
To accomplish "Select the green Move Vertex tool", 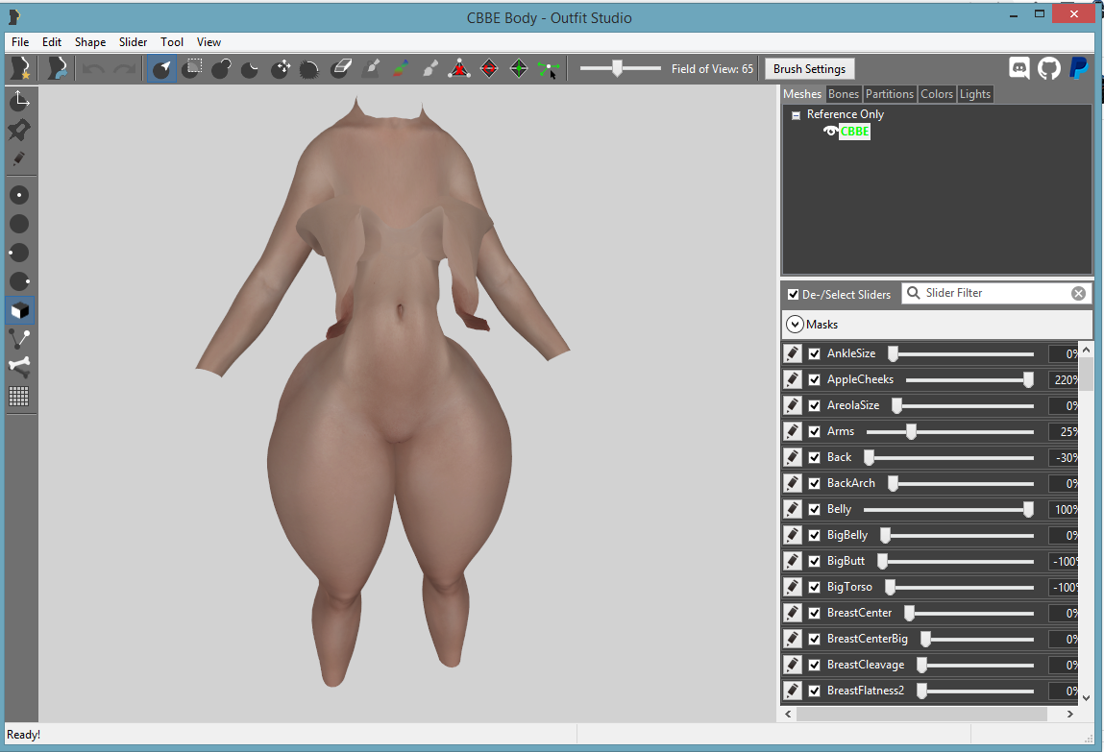I will pos(549,69).
